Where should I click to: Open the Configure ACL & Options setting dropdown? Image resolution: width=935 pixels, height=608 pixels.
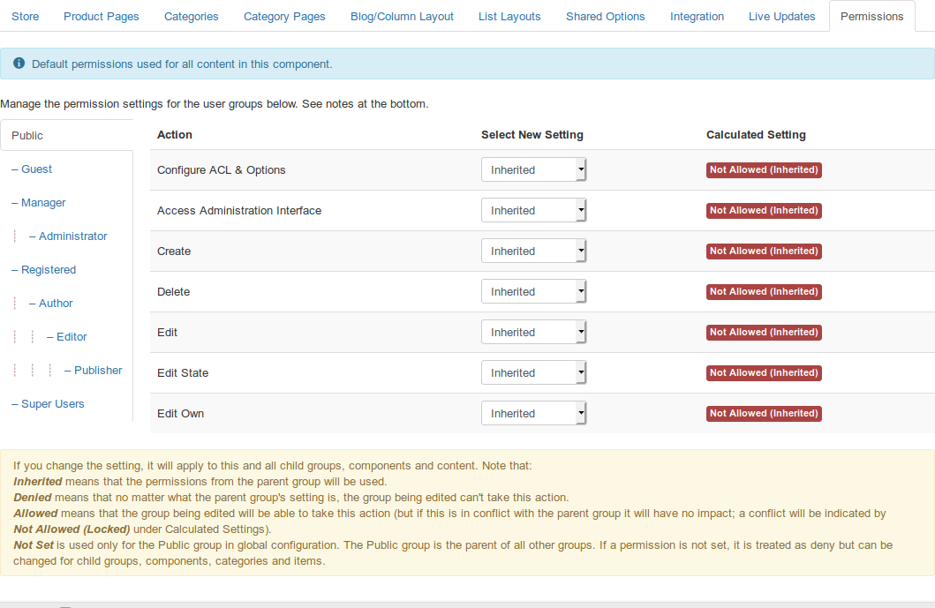click(x=533, y=169)
